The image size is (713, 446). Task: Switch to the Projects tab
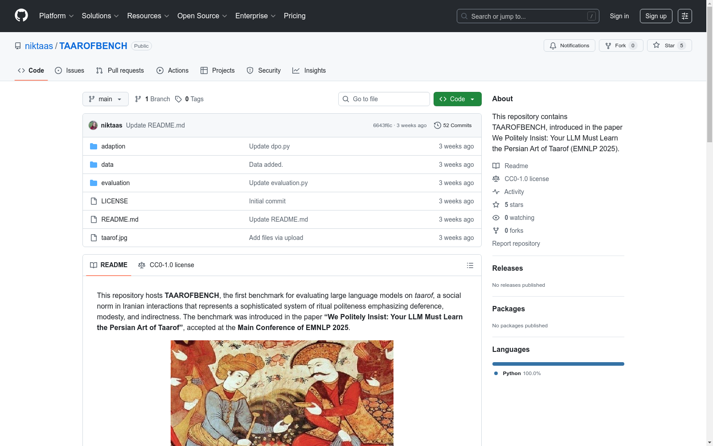(217, 70)
